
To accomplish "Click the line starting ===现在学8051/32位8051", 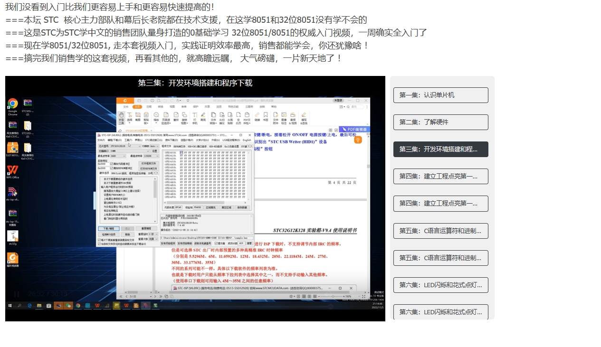I will pyautogui.click(x=187, y=46).
